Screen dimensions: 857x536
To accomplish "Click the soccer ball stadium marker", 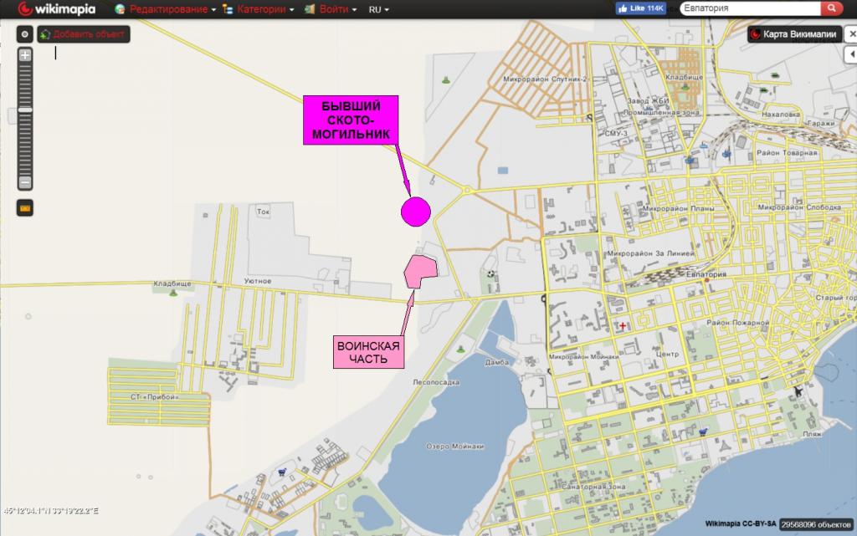I will point(490,273).
